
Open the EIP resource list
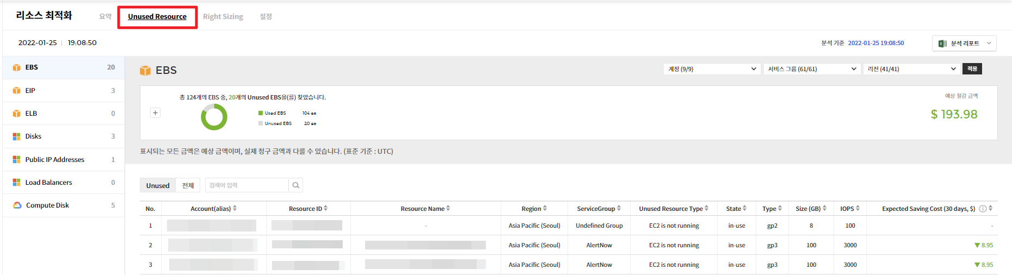pos(30,91)
